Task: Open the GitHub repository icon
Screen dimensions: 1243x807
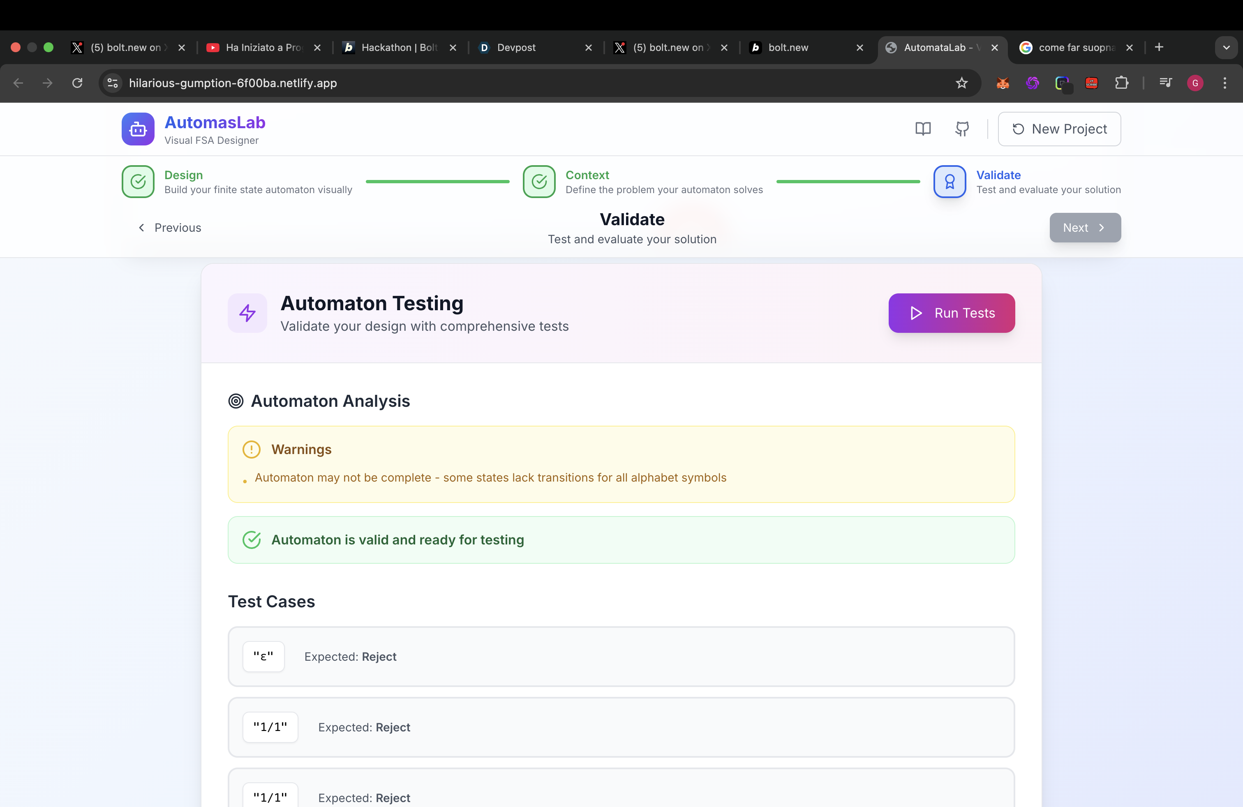Action: point(961,129)
